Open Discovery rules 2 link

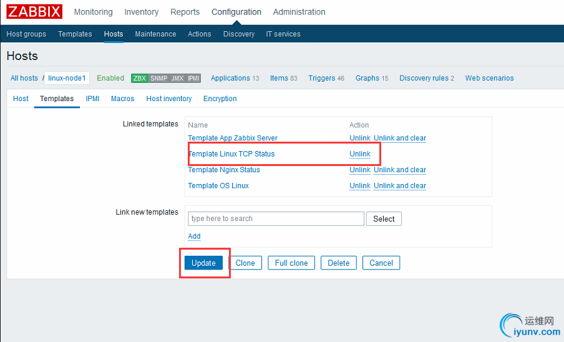(427, 78)
